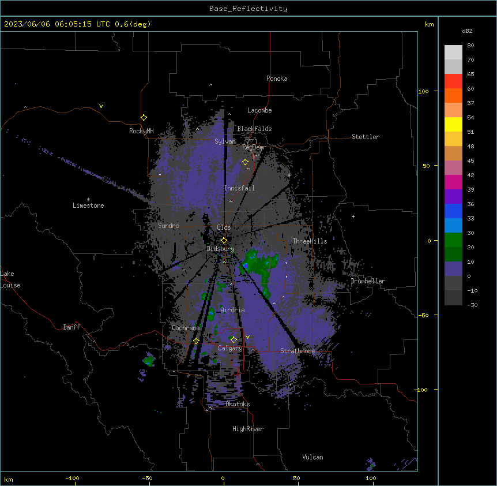The height and width of the screenshot is (486, 497).
Task: Click the white plus marker west of Drumheller
Action: pos(353,216)
